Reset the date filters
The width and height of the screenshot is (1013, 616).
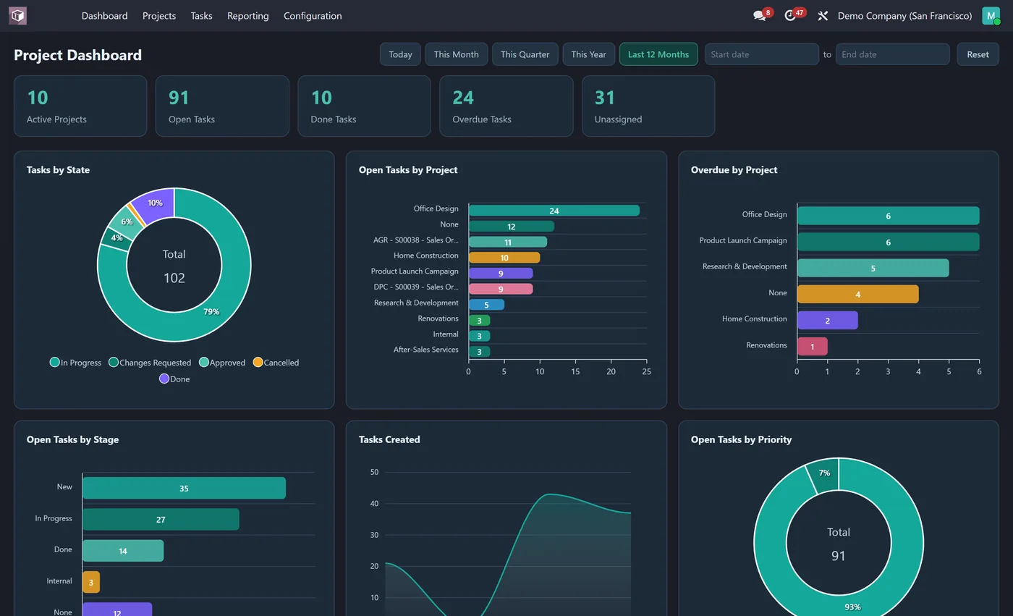pyautogui.click(x=978, y=54)
